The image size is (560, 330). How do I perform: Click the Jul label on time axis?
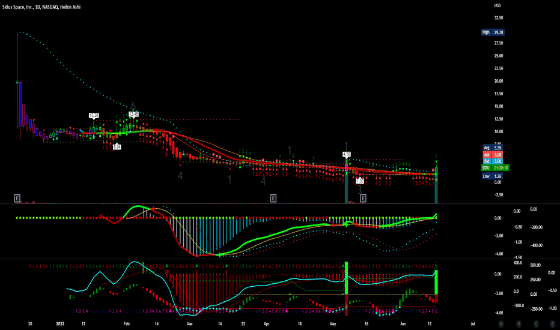tap(472, 324)
